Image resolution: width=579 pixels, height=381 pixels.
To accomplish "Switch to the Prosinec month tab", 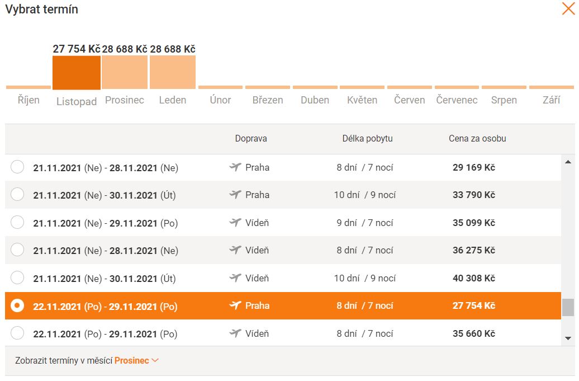I will [x=125, y=100].
